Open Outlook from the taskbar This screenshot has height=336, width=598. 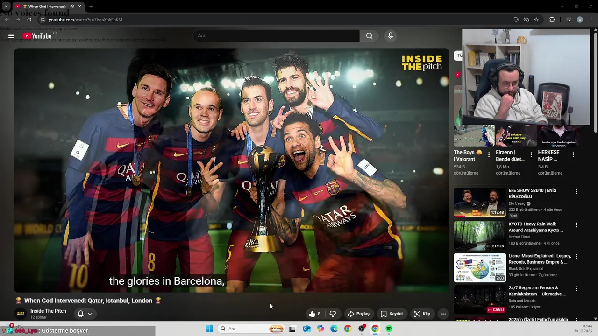(x=306, y=329)
